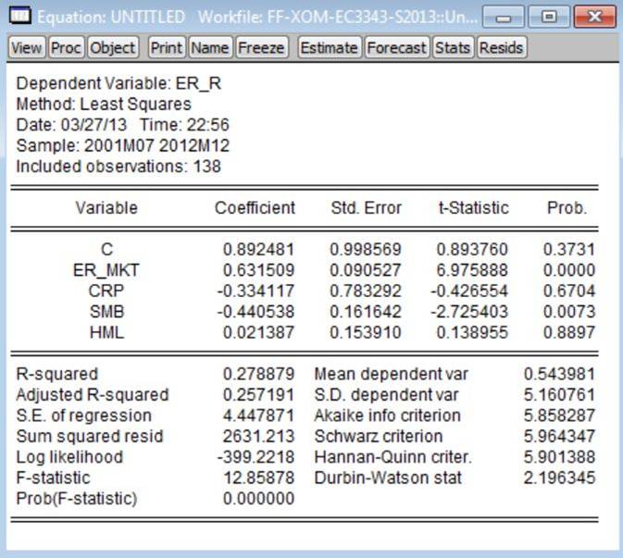Select the 'Sample: 2001M07 2012M12' line
Viewport: 623px width, 558px height.
123,145
